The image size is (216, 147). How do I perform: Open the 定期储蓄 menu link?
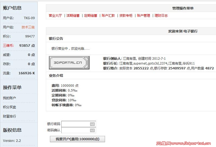[x=91, y=15]
